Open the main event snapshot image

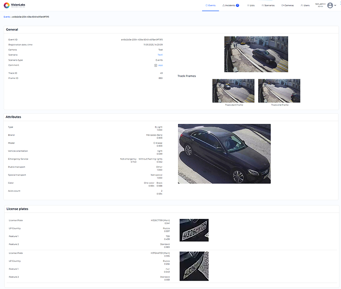click(x=256, y=54)
